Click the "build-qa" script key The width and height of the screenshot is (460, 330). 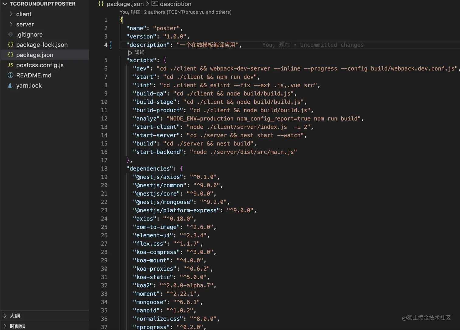(150, 93)
